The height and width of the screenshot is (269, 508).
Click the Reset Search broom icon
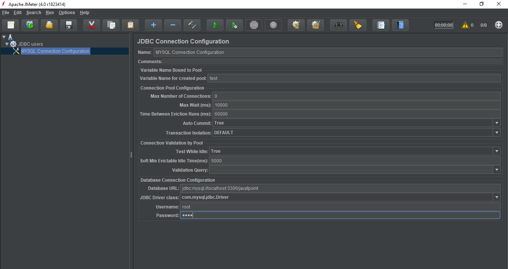pos(358,25)
